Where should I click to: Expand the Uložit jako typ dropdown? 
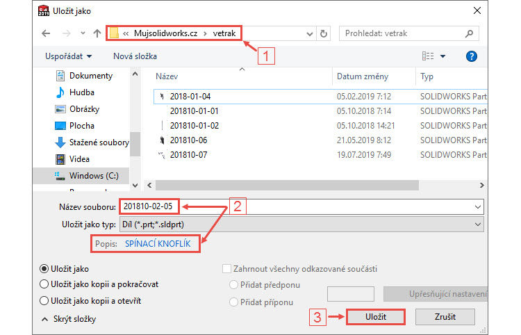(x=477, y=224)
